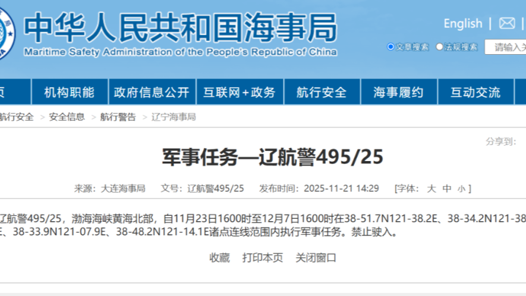The height and width of the screenshot is (296, 526).
Task: Select the 文章搜索 radio button
Action: click(x=390, y=46)
